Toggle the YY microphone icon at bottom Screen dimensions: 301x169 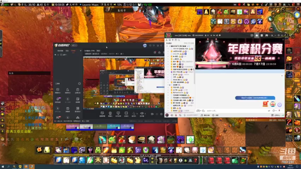[176, 115]
